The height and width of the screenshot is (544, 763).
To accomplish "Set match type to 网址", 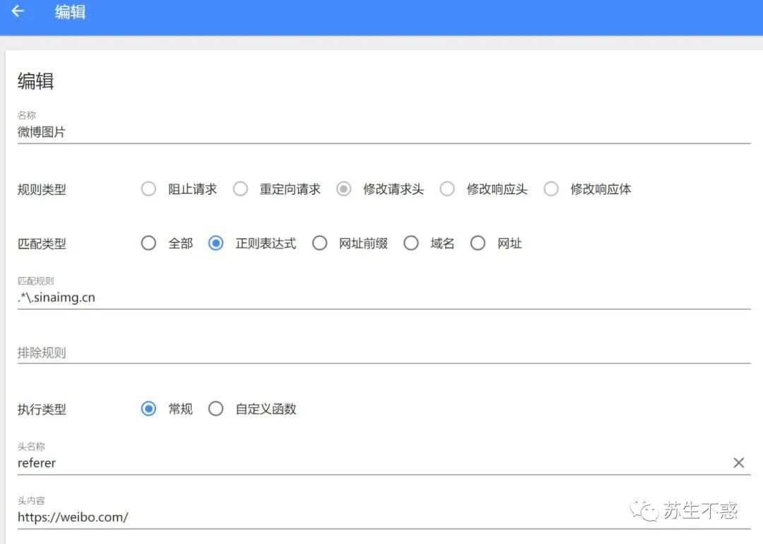I will [478, 244].
